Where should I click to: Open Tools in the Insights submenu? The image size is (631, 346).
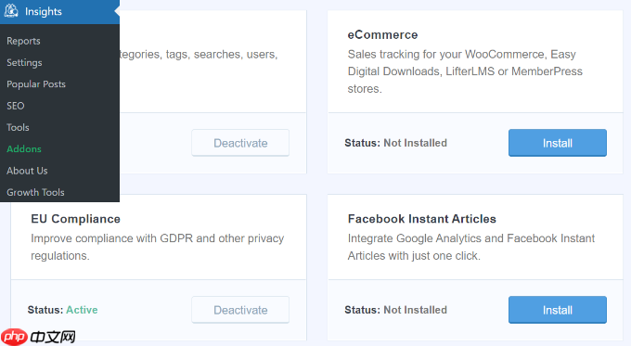[18, 127]
